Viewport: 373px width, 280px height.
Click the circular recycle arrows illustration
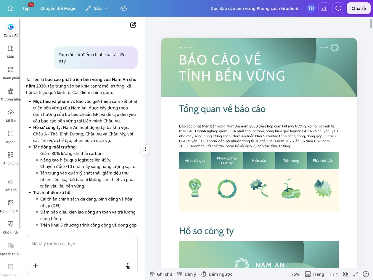pos(227,189)
